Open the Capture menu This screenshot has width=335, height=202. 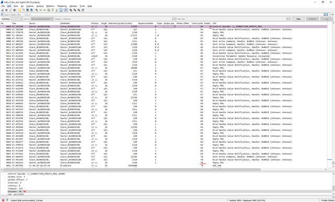[x=30, y=6]
